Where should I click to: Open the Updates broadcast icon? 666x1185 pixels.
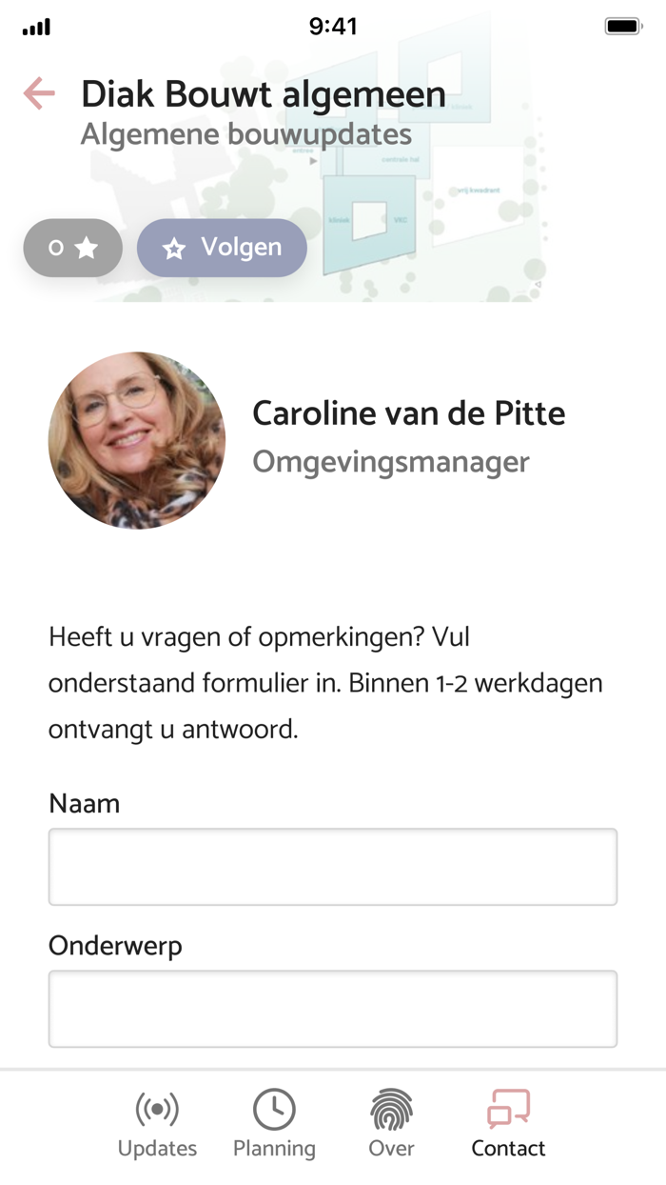click(157, 1109)
